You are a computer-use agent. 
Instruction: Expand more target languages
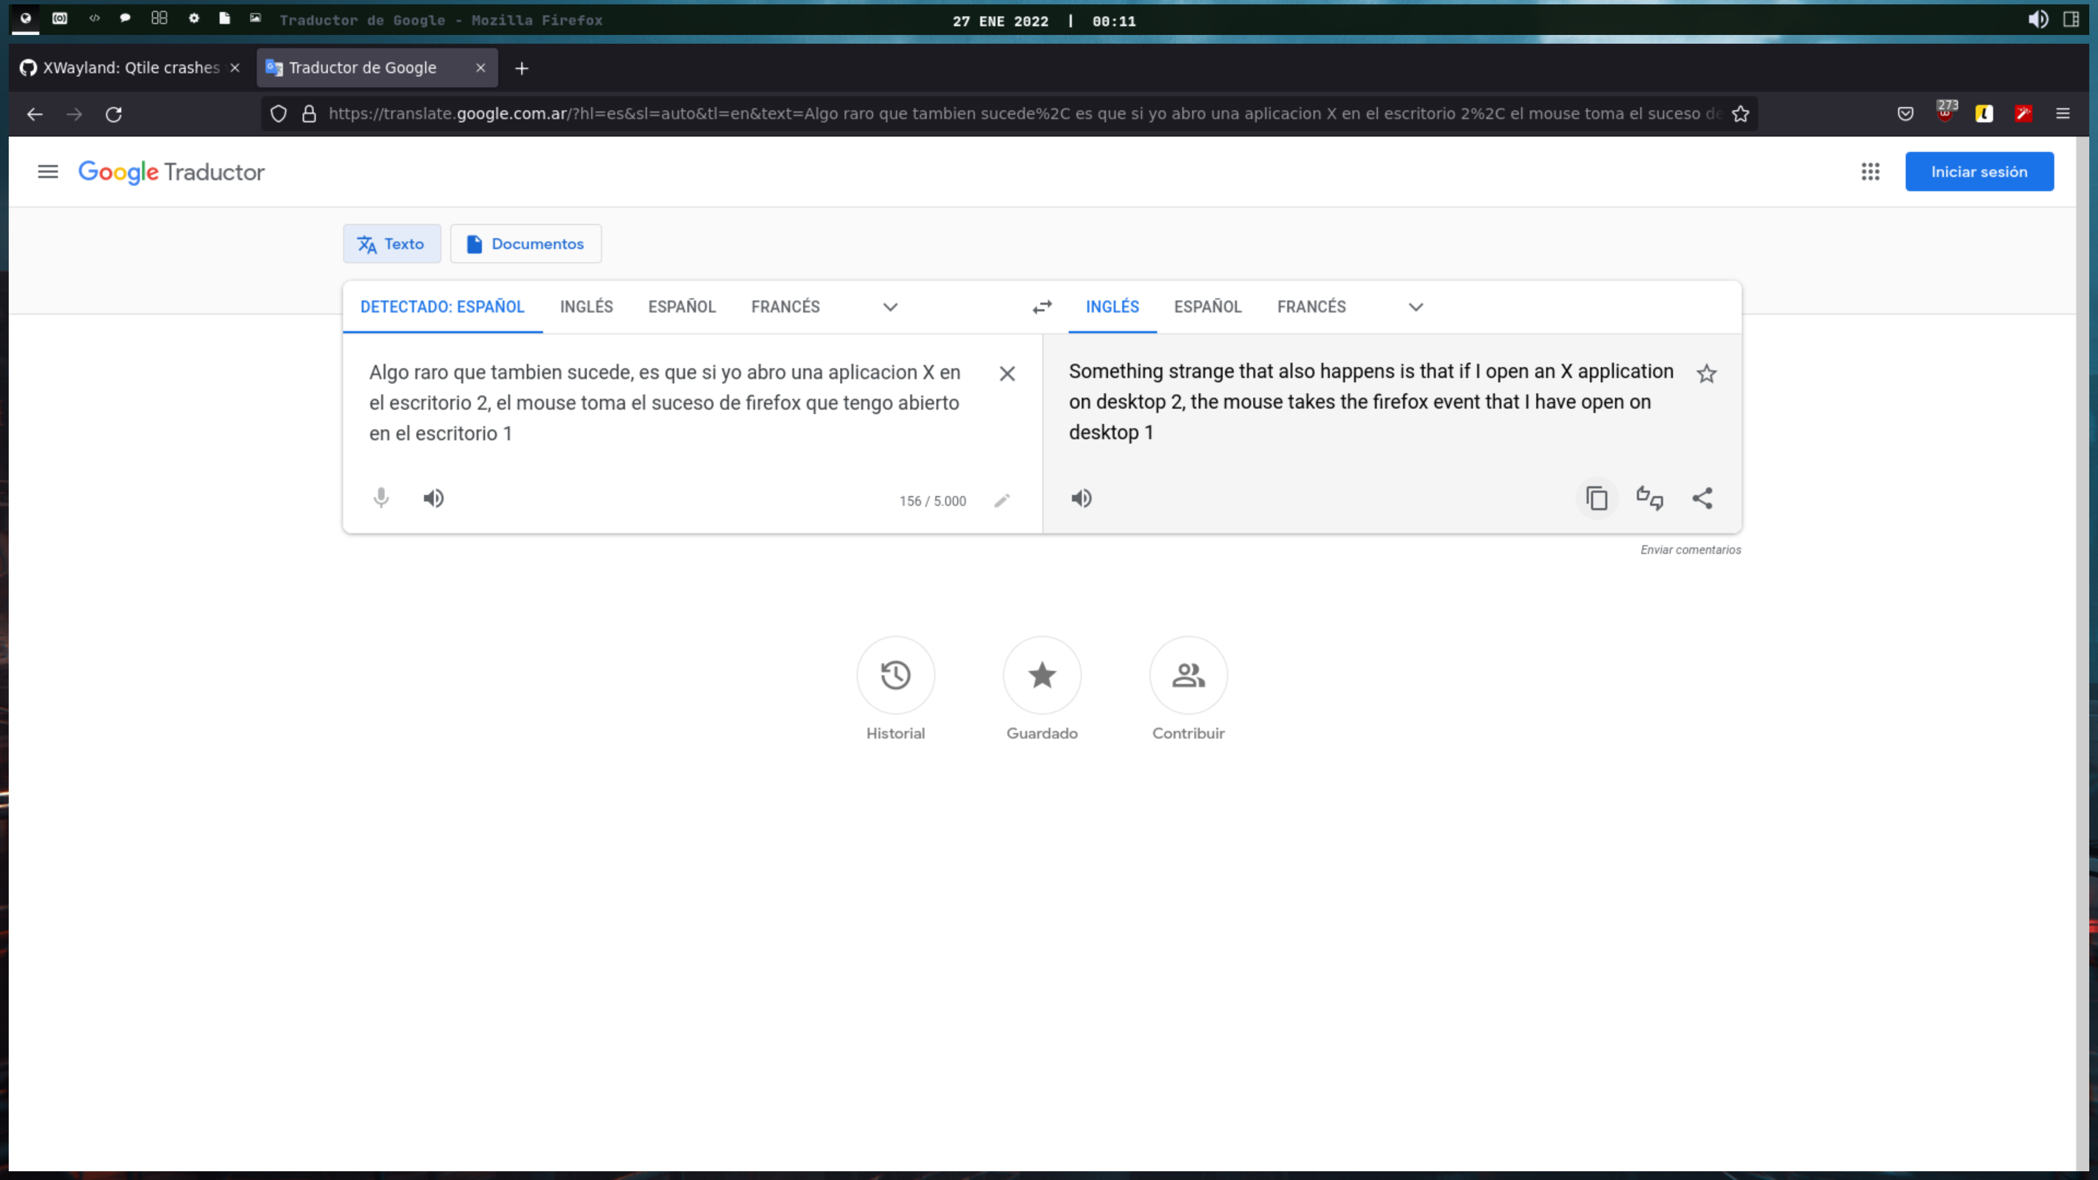1416,307
